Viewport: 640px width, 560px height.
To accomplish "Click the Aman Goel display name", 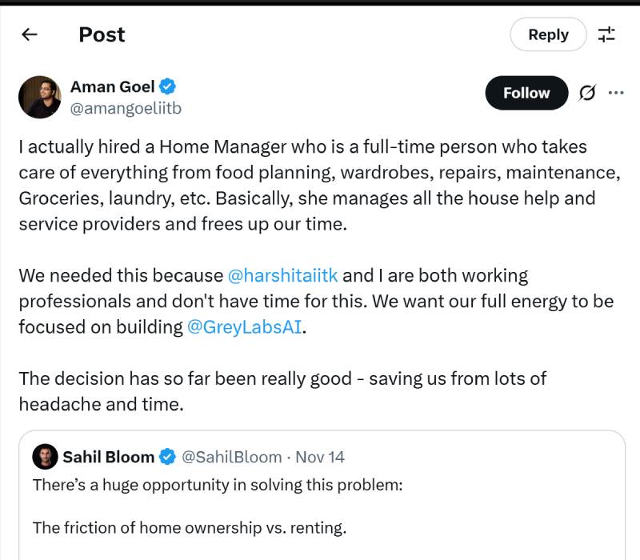I will point(113,86).
